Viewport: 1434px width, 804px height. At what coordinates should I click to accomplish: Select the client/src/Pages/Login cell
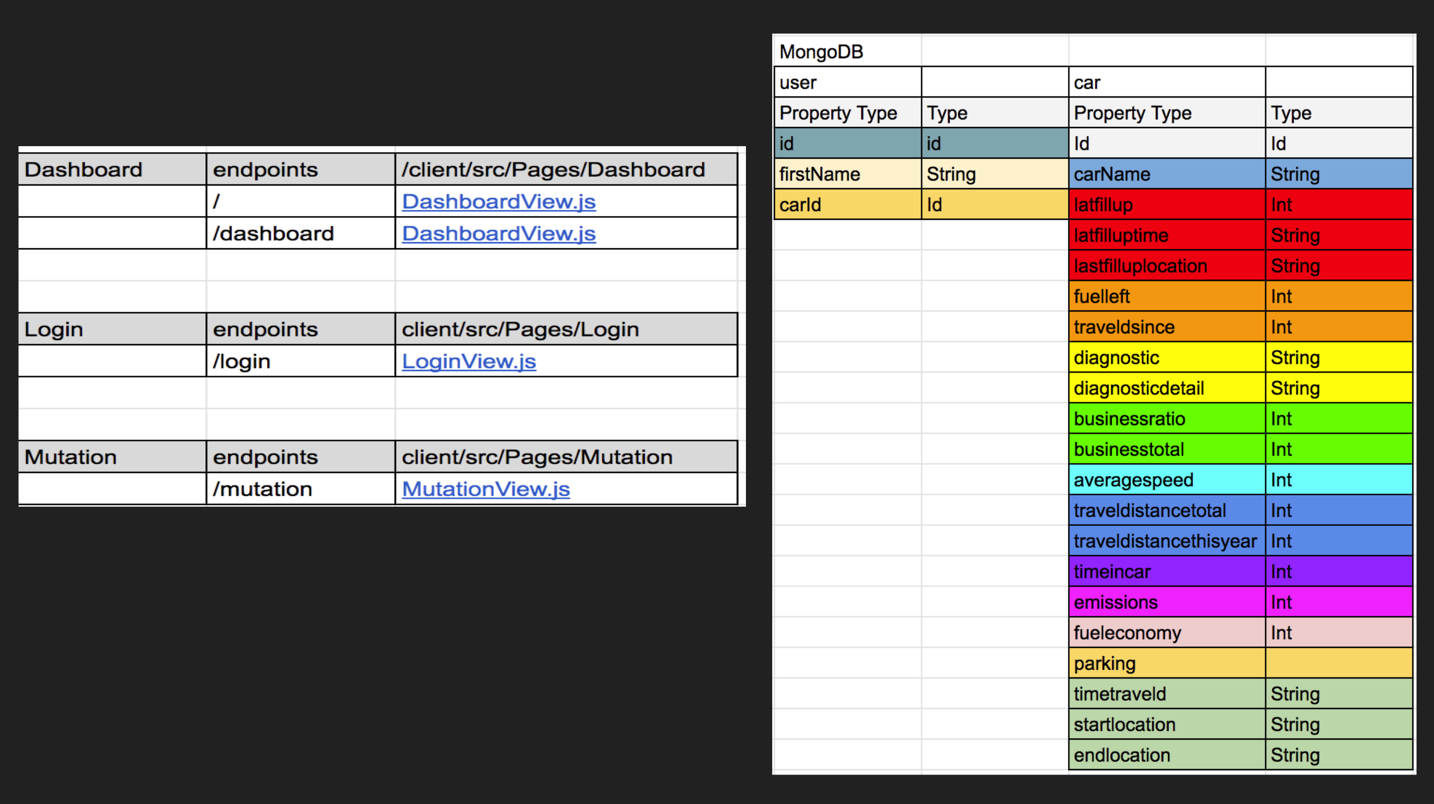pos(566,328)
